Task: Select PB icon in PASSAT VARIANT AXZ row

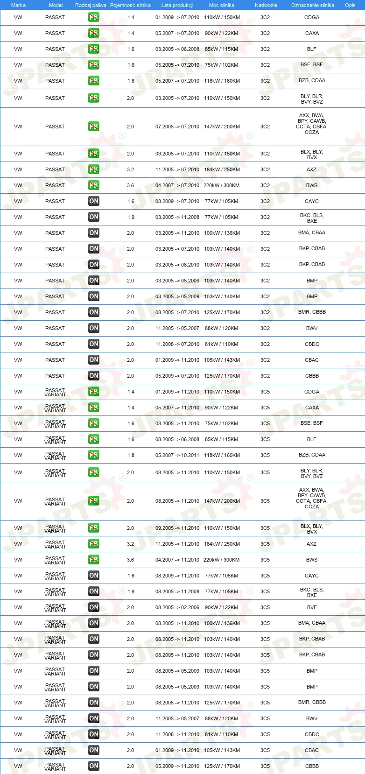Action: click(x=94, y=544)
